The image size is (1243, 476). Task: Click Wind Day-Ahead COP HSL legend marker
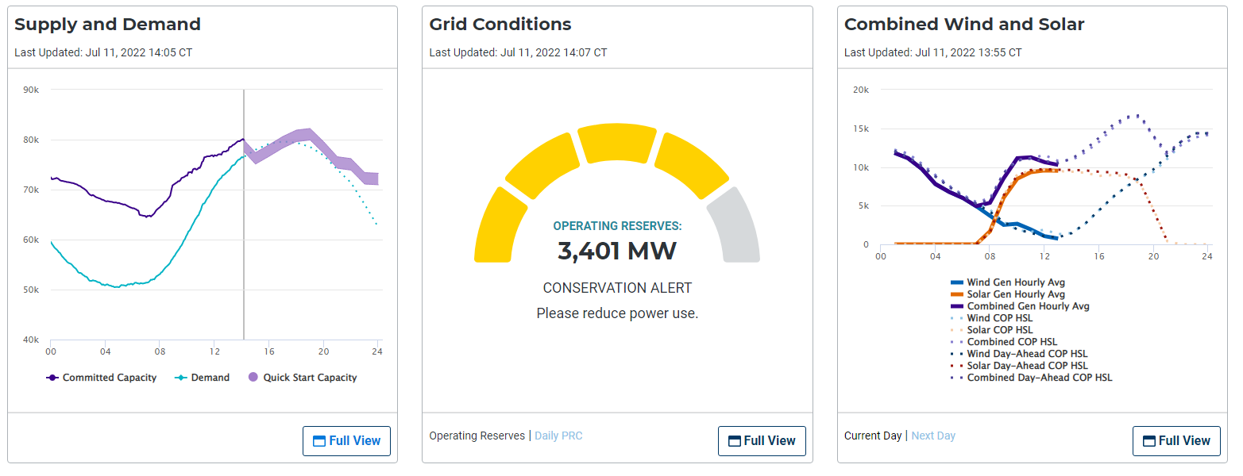(x=957, y=354)
